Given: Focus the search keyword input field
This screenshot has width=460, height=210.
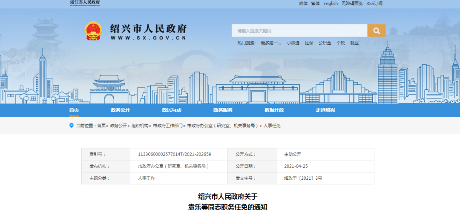Looking at the screenshot, I should [299, 31].
